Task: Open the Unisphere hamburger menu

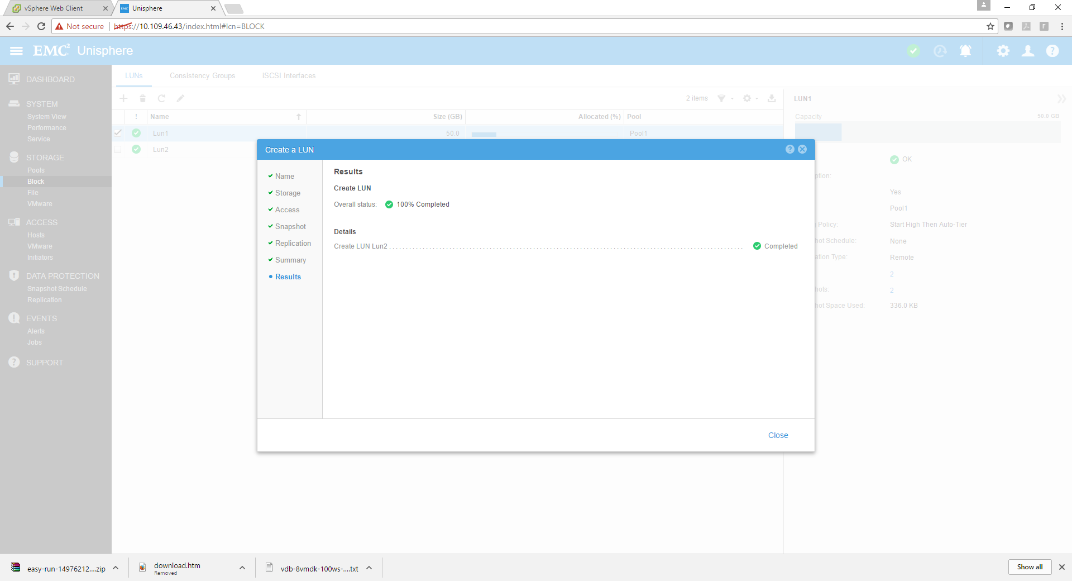Action: pyautogui.click(x=16, y=51)
